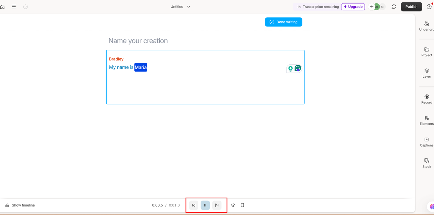The width and height of the screenshot is (434, 215).
Task: Open the playback speed control
Action: pyautogui.click(x=233, y=205)
